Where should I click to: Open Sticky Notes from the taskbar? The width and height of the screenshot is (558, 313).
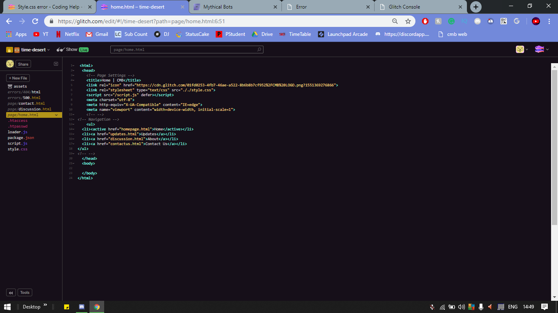tap(67, 307)
